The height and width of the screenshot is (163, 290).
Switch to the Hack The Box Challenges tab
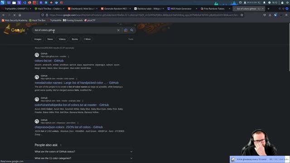(x=49, y=9)
